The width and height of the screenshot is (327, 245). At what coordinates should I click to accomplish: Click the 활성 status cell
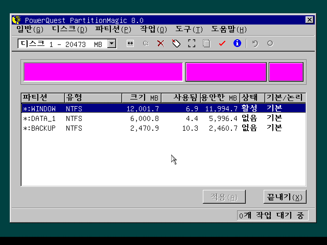pyautogui.click(x=249, y=108)
